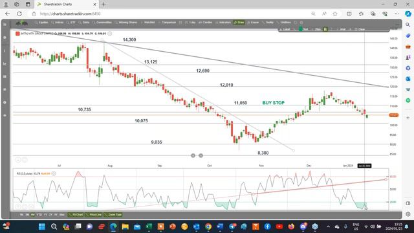Open the hamburger menu in sidebar
Image resolution: width=414 pixels, height=233 pixels.
[x=5, y=25]
